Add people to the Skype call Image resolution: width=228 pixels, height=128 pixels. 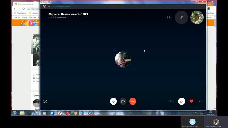181,17
